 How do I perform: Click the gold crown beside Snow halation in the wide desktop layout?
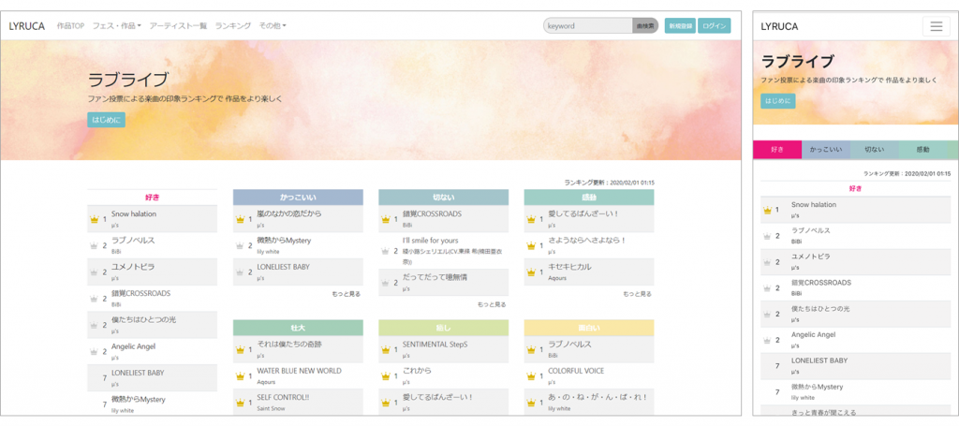pyautogui.click(x=95, y=219)
